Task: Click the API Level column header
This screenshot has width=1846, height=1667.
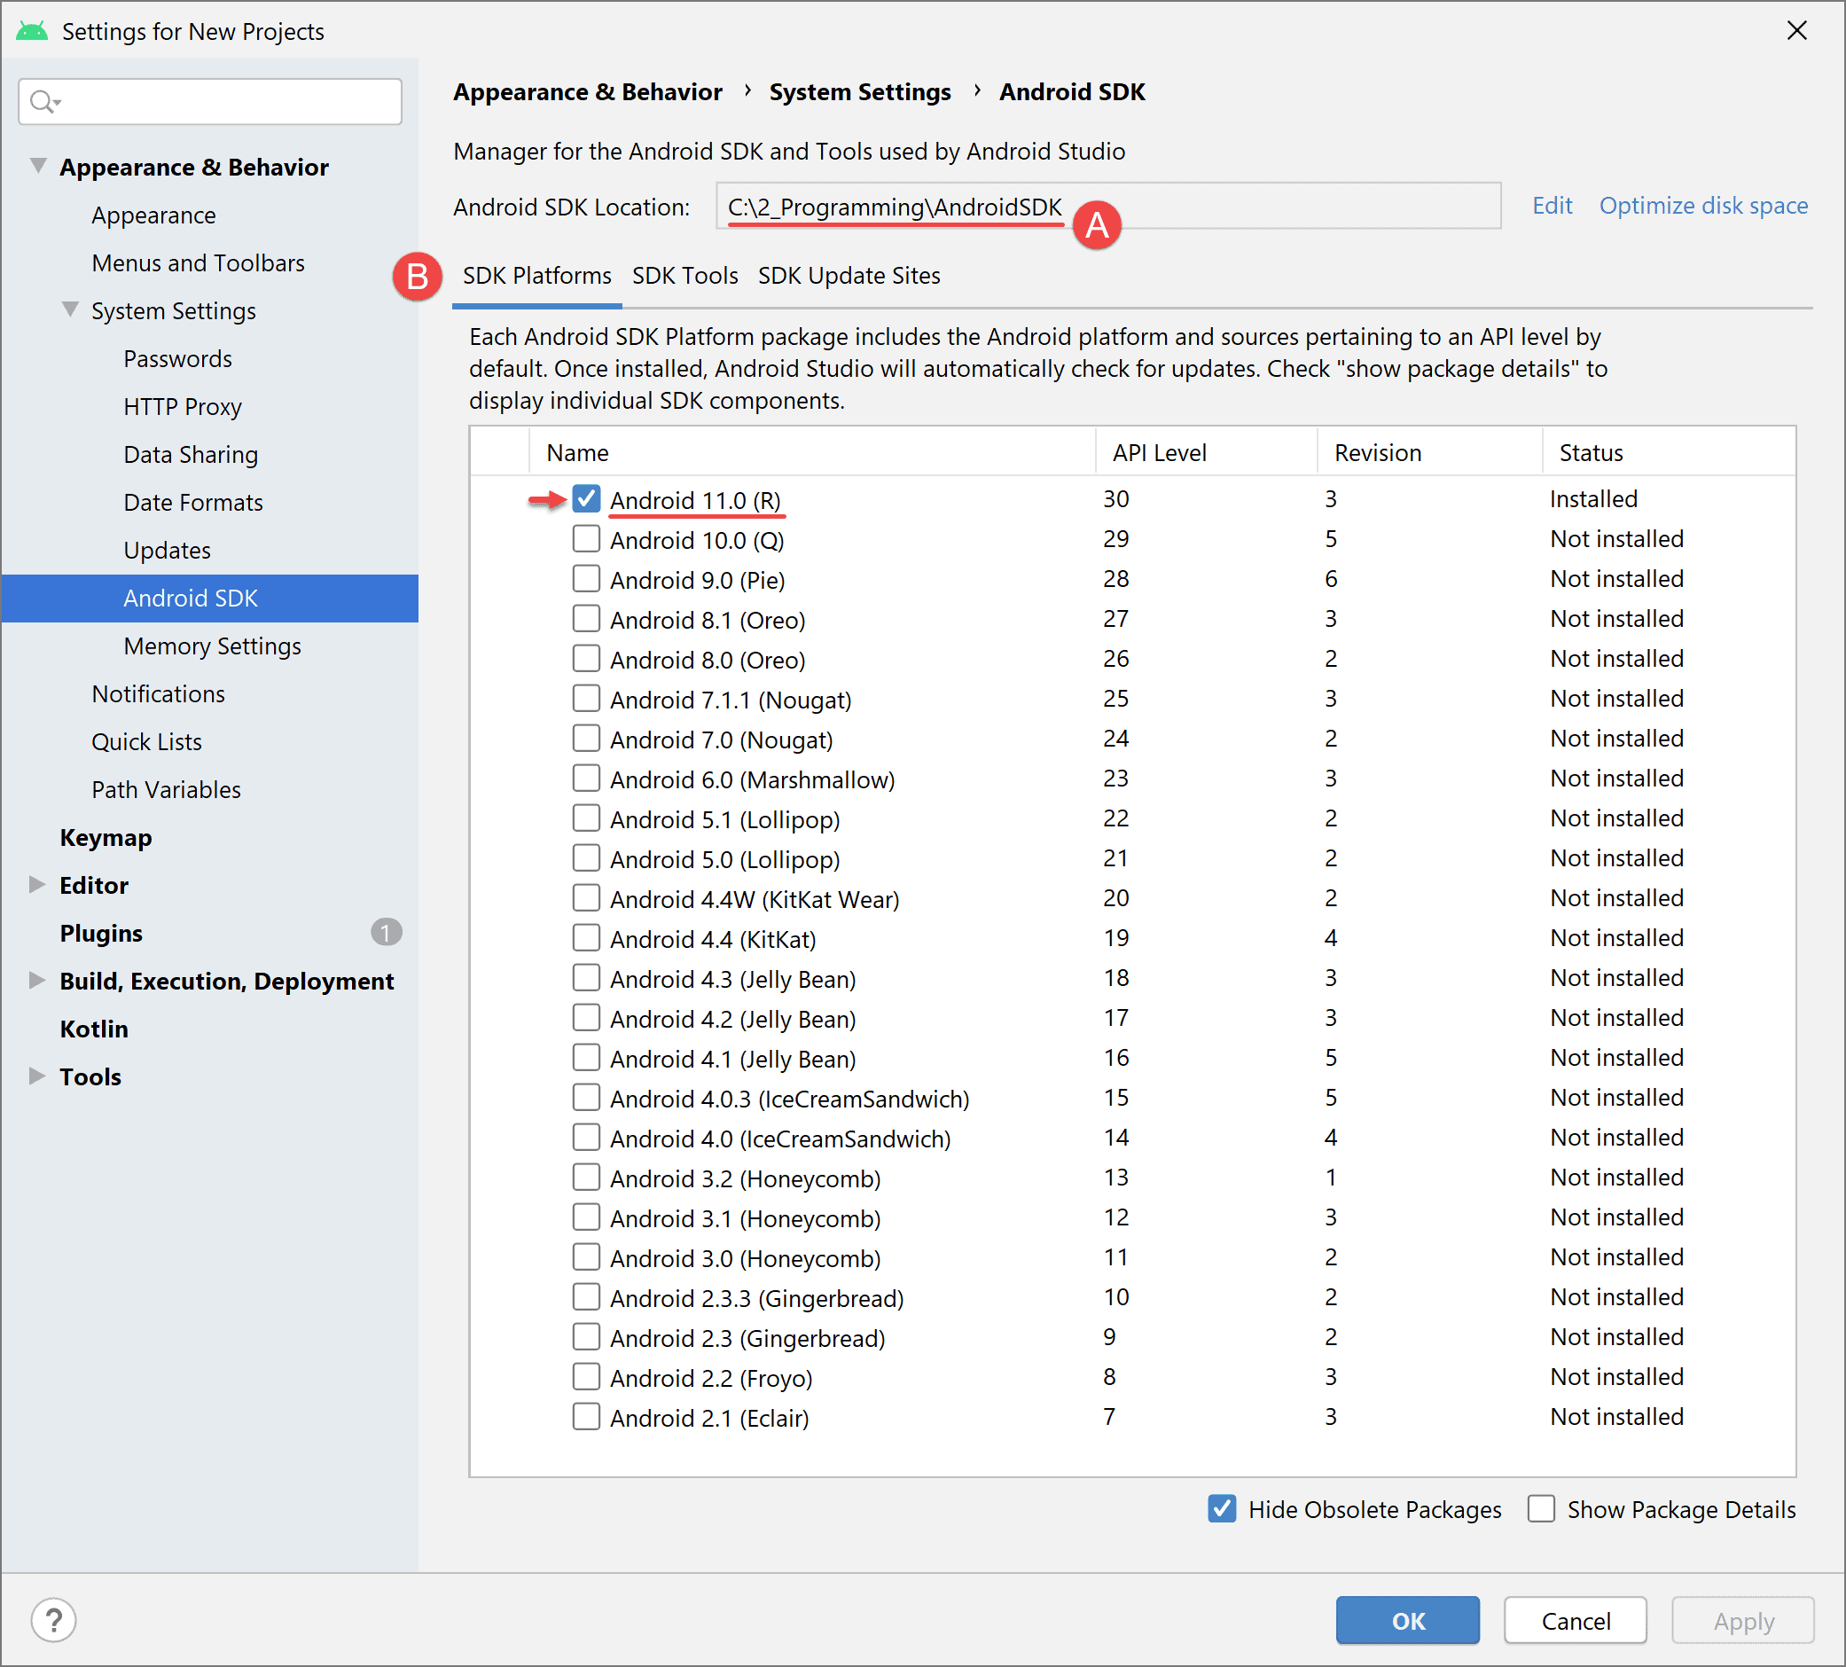Action: pyautogui.click(x=1206, y=452)
